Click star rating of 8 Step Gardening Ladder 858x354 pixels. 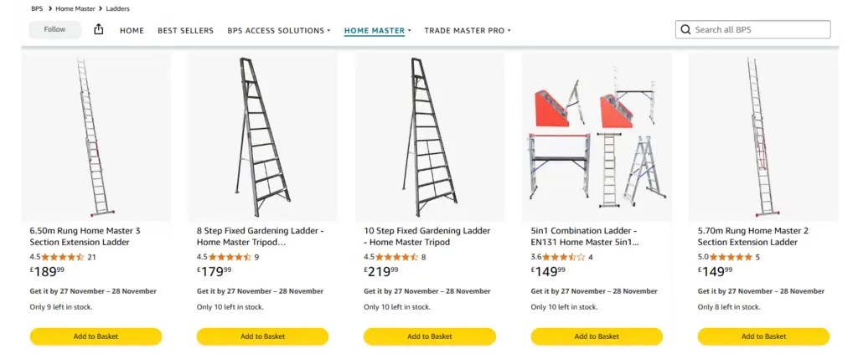pyautogui.click(x=230, y=257)
